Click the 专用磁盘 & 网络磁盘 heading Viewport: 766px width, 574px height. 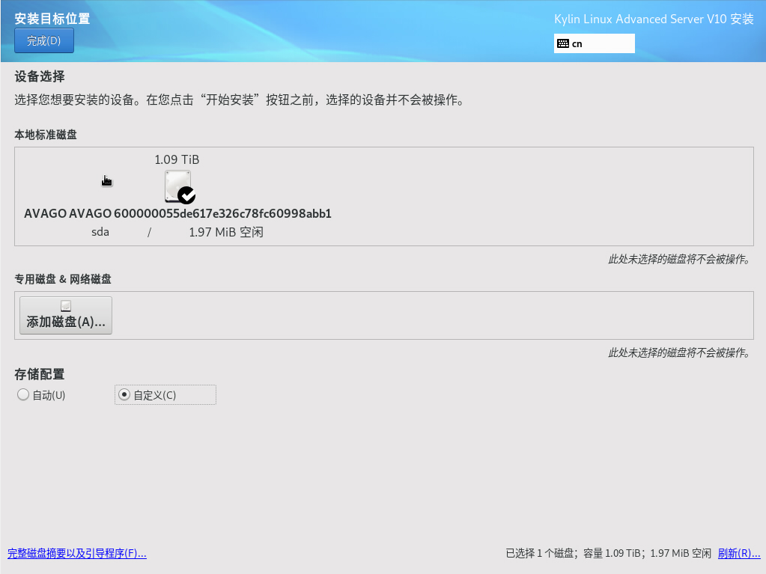tap(63, 279)
